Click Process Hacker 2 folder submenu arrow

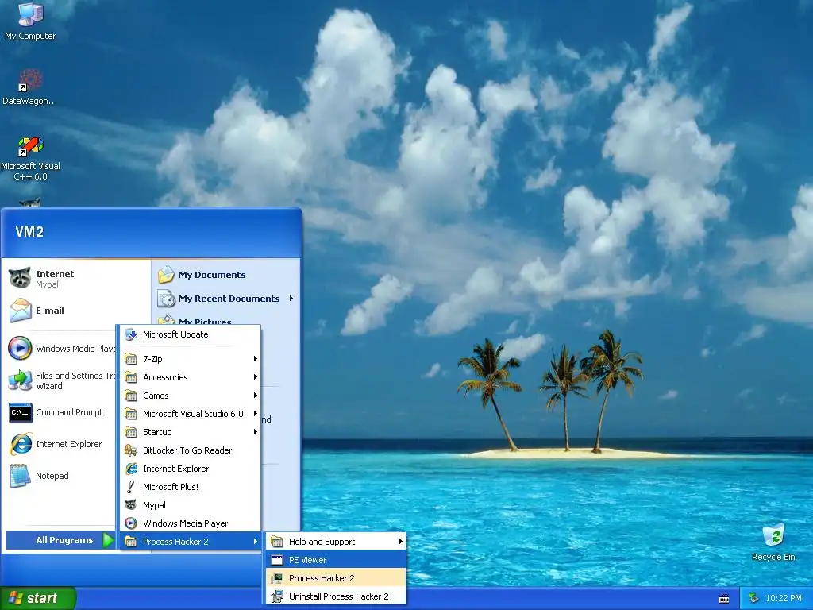255,542
